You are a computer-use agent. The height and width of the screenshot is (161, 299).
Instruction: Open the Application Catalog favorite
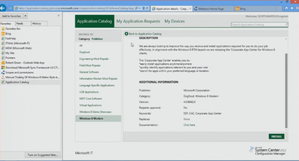(x=17, y=82)
